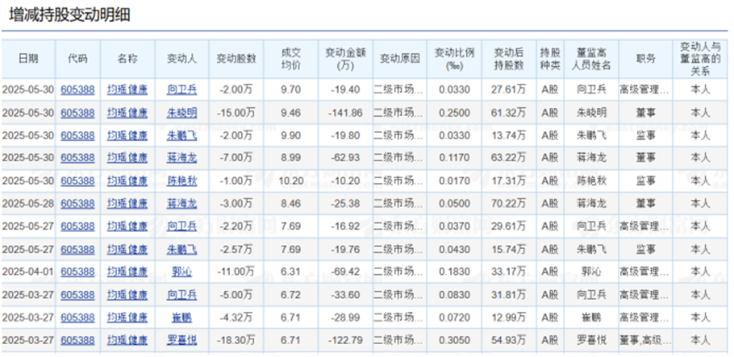The height and width of the screenshot is (357, 734).
Task: Click the 陈艳秋 person link
Action: pyautogui.click(x=181, y=181)
